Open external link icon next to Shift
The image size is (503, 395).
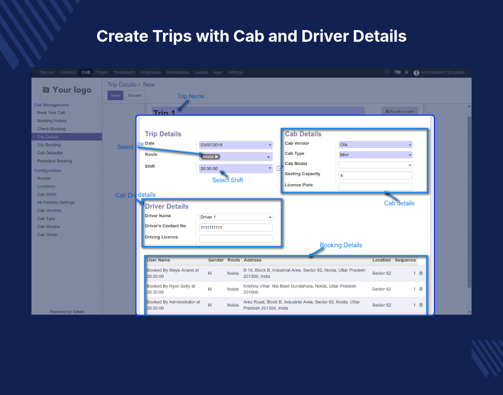279,168
